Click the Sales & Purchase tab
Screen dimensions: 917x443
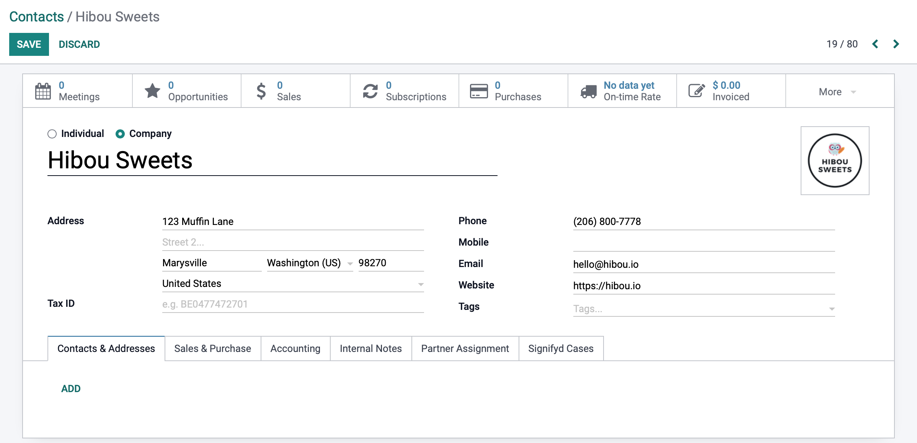pos(212,348)
